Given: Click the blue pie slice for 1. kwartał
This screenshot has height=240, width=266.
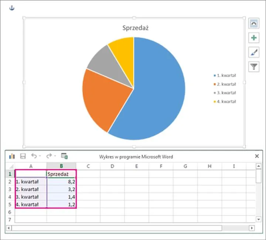Looking at the screenshot, I should (159, 92).
